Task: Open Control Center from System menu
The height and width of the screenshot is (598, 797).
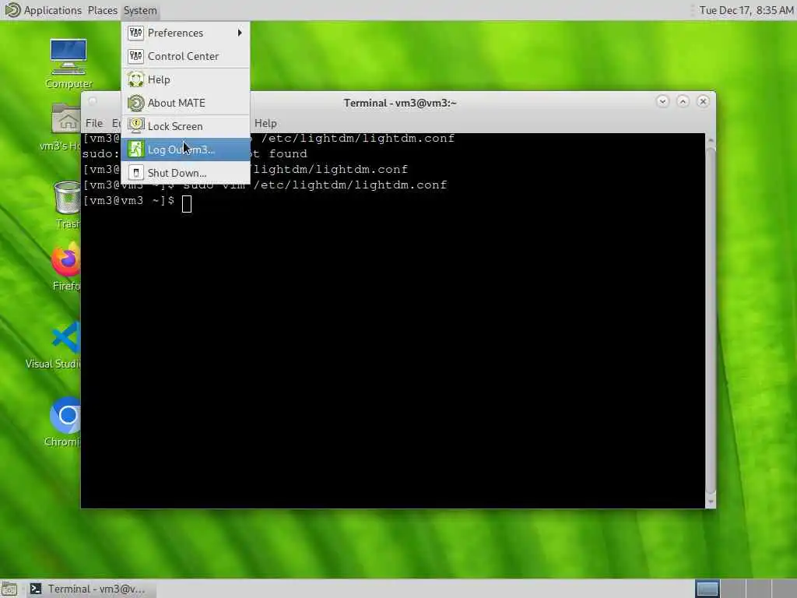Action: click(x=185, y=56)
